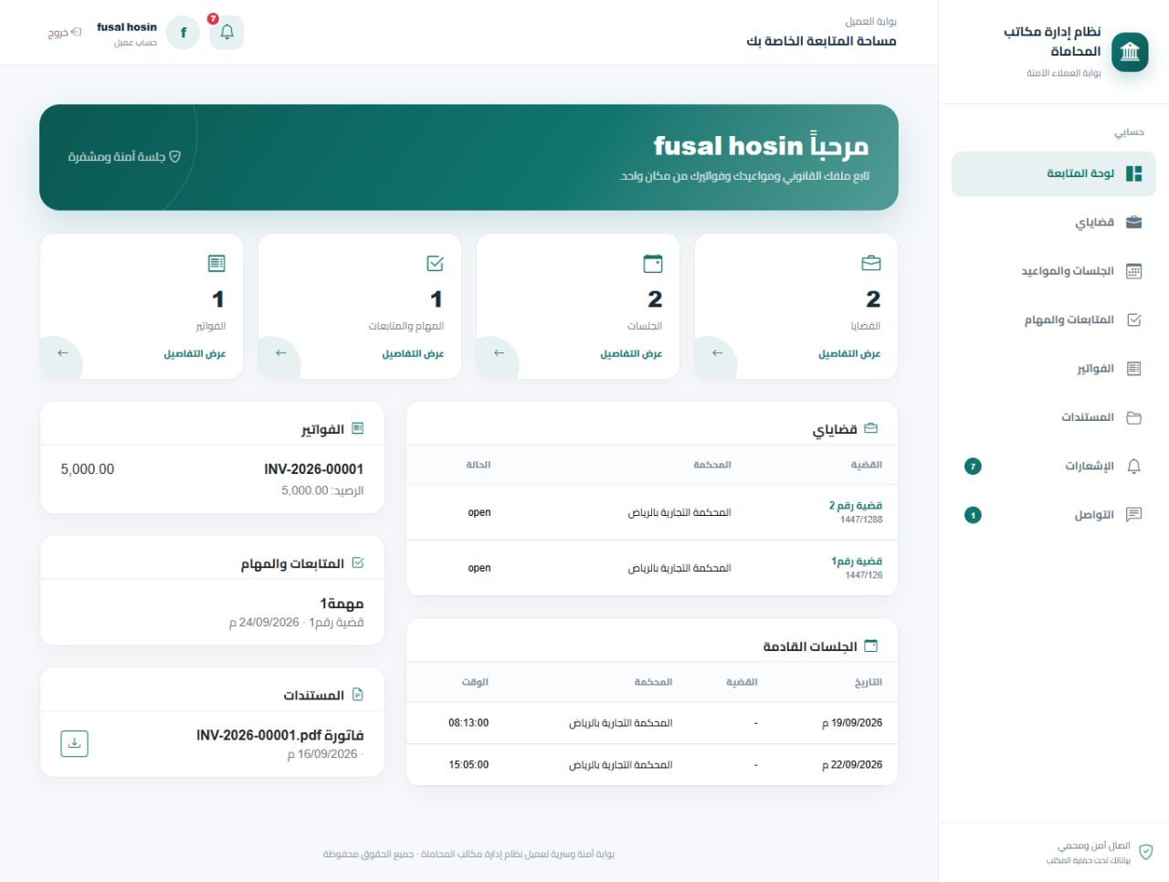Click the chat icon beside التواصل
Image resolution: width=1169 pixels, height=882 pixels.
1134,515
